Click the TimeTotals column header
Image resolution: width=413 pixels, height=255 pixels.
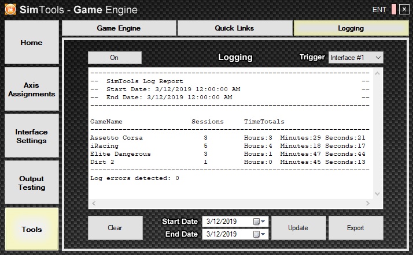click(264, 122)
